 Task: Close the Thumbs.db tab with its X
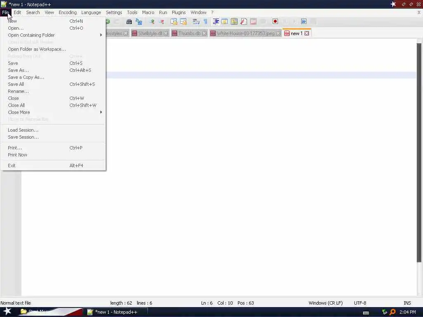point(204,33)
